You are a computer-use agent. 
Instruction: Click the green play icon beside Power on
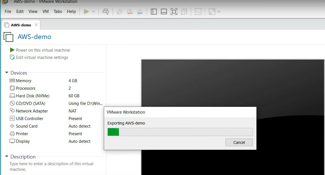click(12, 50)
